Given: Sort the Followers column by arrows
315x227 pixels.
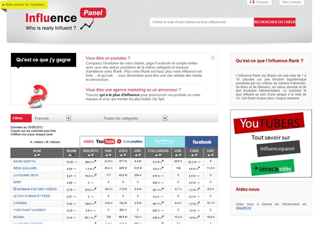Looking at the screenshot, I should (158, 155).
